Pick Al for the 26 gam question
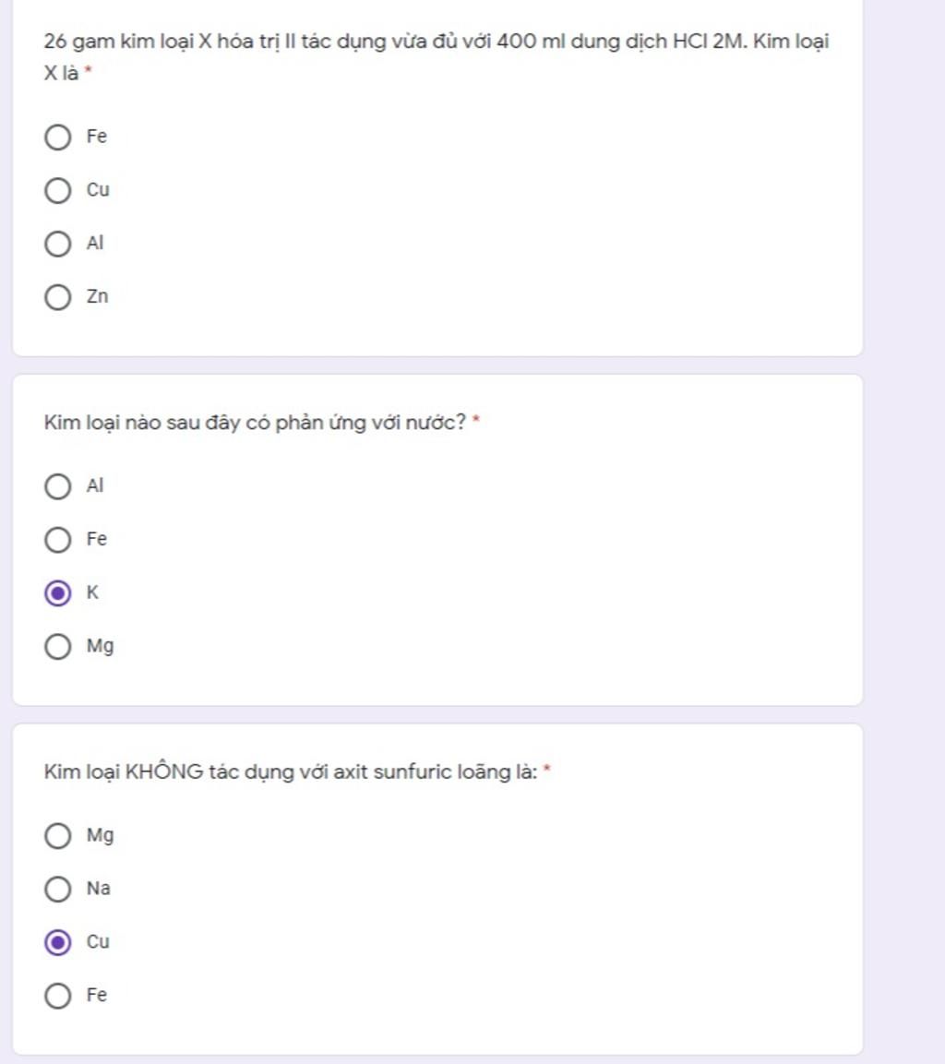The width and height of the screenshot is (945, 1064). pyautogui.click(x=57, y=244)
